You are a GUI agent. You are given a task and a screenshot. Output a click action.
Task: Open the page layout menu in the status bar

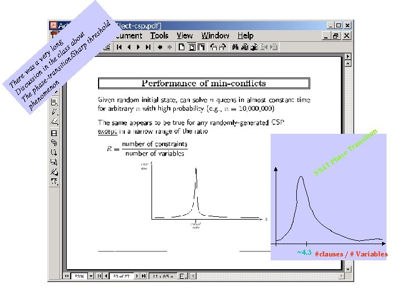(x=183, y=276)
